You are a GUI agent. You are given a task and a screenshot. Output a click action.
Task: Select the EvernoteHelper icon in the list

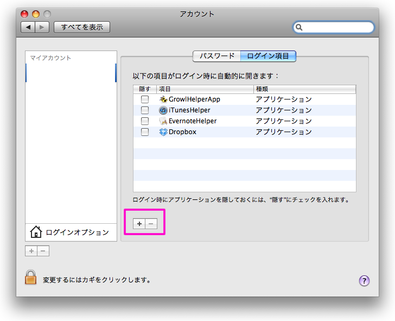coord(163,121)
